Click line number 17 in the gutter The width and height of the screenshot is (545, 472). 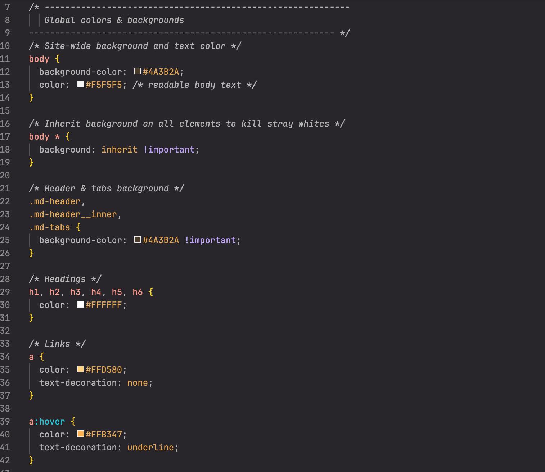tap(5, 137)
